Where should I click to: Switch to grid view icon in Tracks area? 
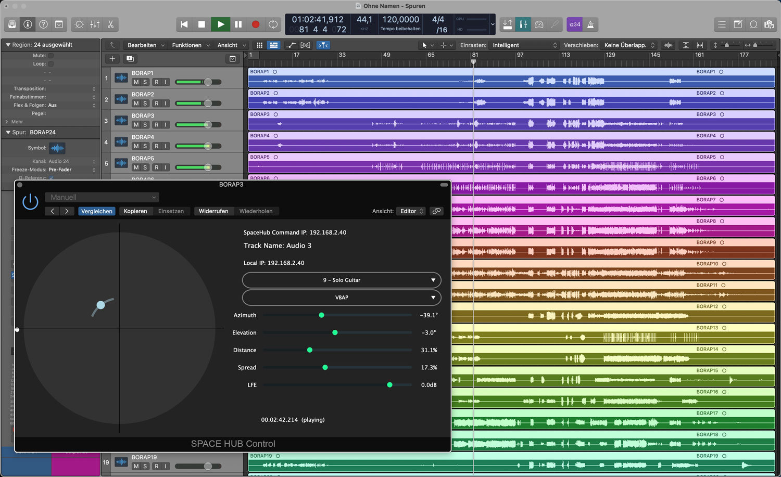pos(259,45)
